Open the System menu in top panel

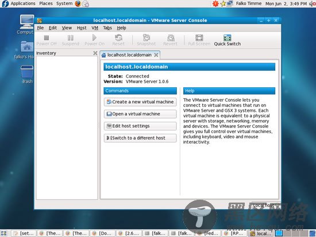(x=64, y=3)
